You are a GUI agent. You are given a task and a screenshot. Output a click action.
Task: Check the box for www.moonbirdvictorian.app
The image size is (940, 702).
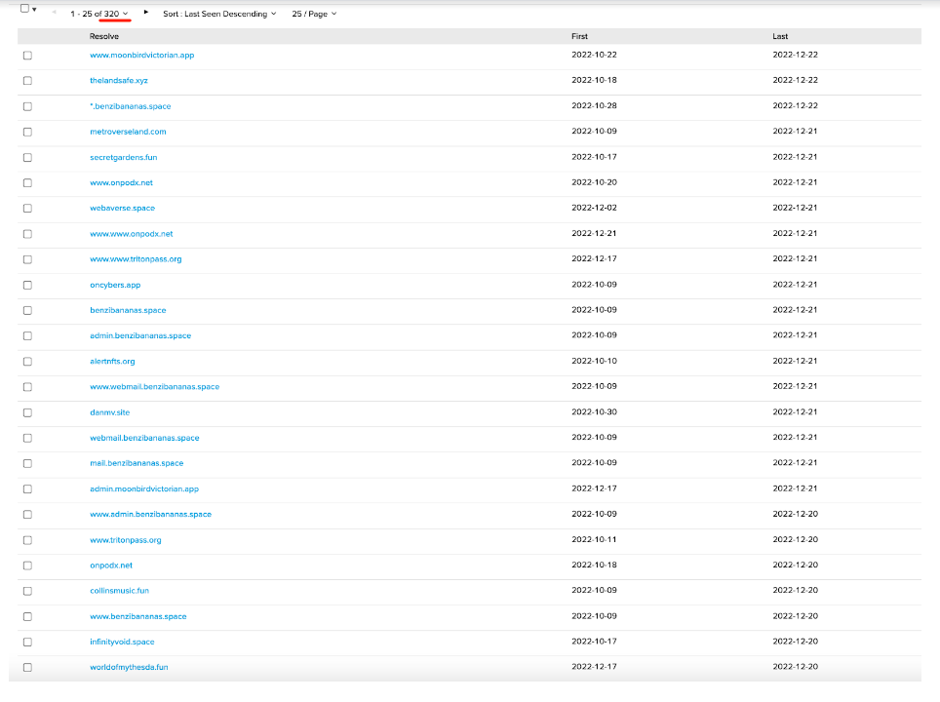[27, 56]
